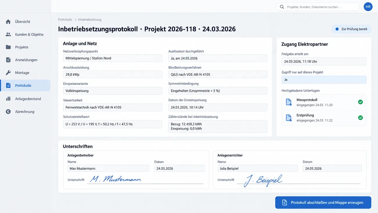This screenshot has height=213, width=378.
Task: Click the Zur Prüfung bereit status badge
Action: 351,29
